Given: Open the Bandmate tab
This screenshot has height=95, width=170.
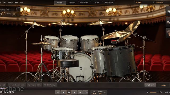Looking at the screenshot, I should tap(109, 2).
